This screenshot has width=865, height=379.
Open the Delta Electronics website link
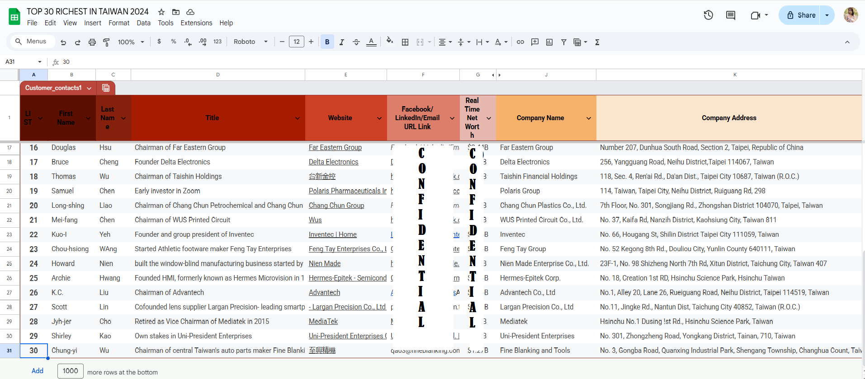pyautogui.click(x=333, y=162)
